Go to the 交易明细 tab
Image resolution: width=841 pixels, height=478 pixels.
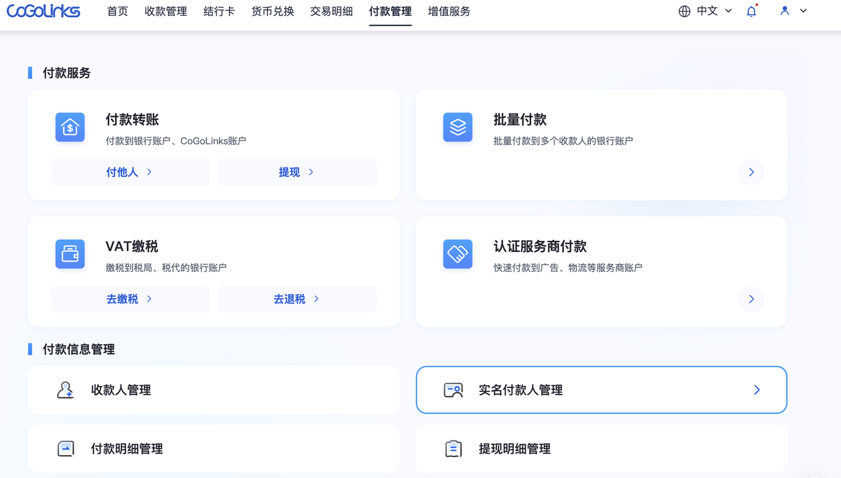[x=331, y=12]
